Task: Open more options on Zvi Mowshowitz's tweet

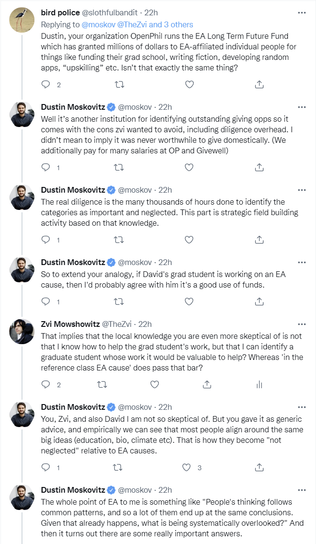Action: pos(302,324)
